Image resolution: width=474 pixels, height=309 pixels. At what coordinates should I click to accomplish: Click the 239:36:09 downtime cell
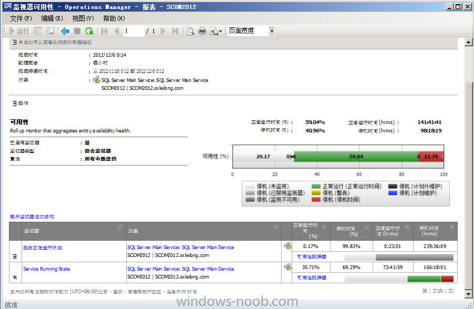click(435, 246)
